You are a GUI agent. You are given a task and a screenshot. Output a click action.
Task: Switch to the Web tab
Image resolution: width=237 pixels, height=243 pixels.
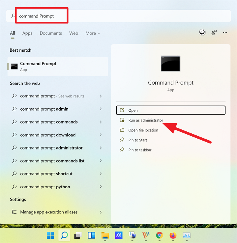click(74, 33)
